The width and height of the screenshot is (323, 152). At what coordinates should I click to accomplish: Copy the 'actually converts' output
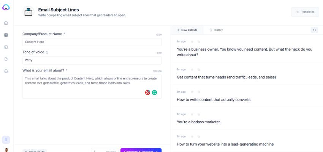199,92
